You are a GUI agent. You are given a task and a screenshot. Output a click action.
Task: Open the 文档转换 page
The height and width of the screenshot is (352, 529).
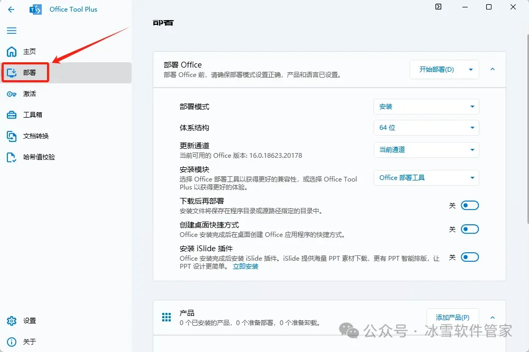click(67, 136)
